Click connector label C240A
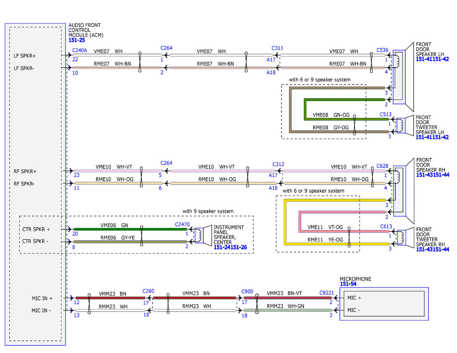This screenshot has width=457, height=353. coord(80,50)
